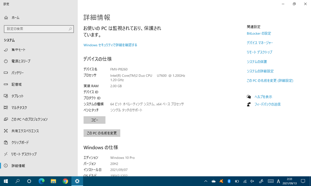Click the デバイスの仕様 heading

coord(98,59)
